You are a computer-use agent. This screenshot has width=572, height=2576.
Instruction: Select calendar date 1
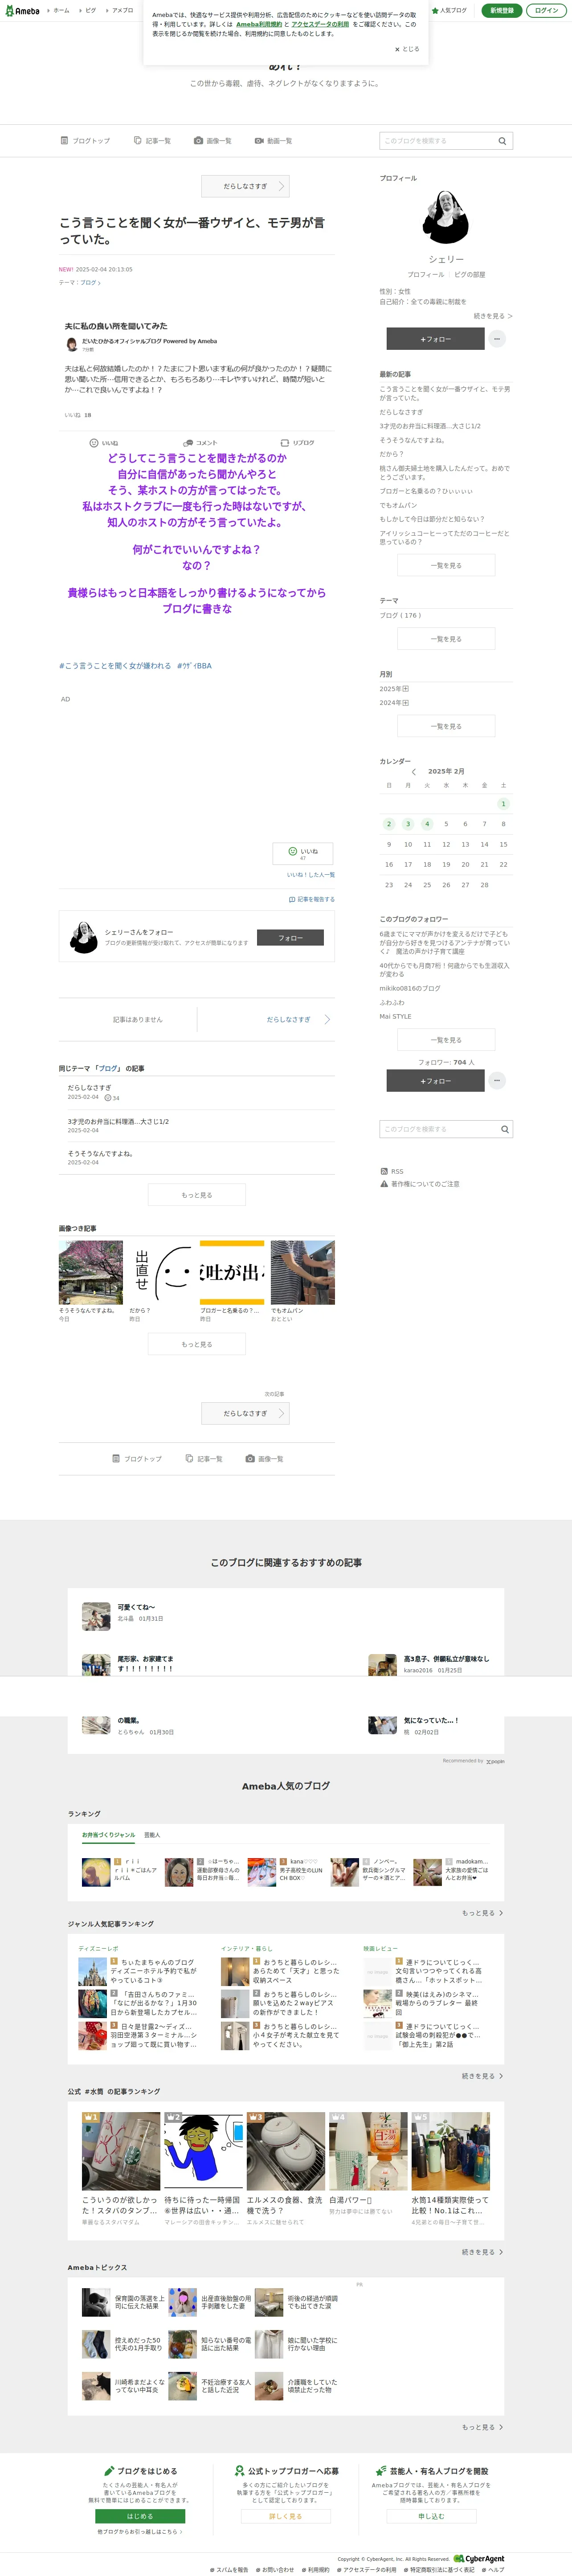503,804
